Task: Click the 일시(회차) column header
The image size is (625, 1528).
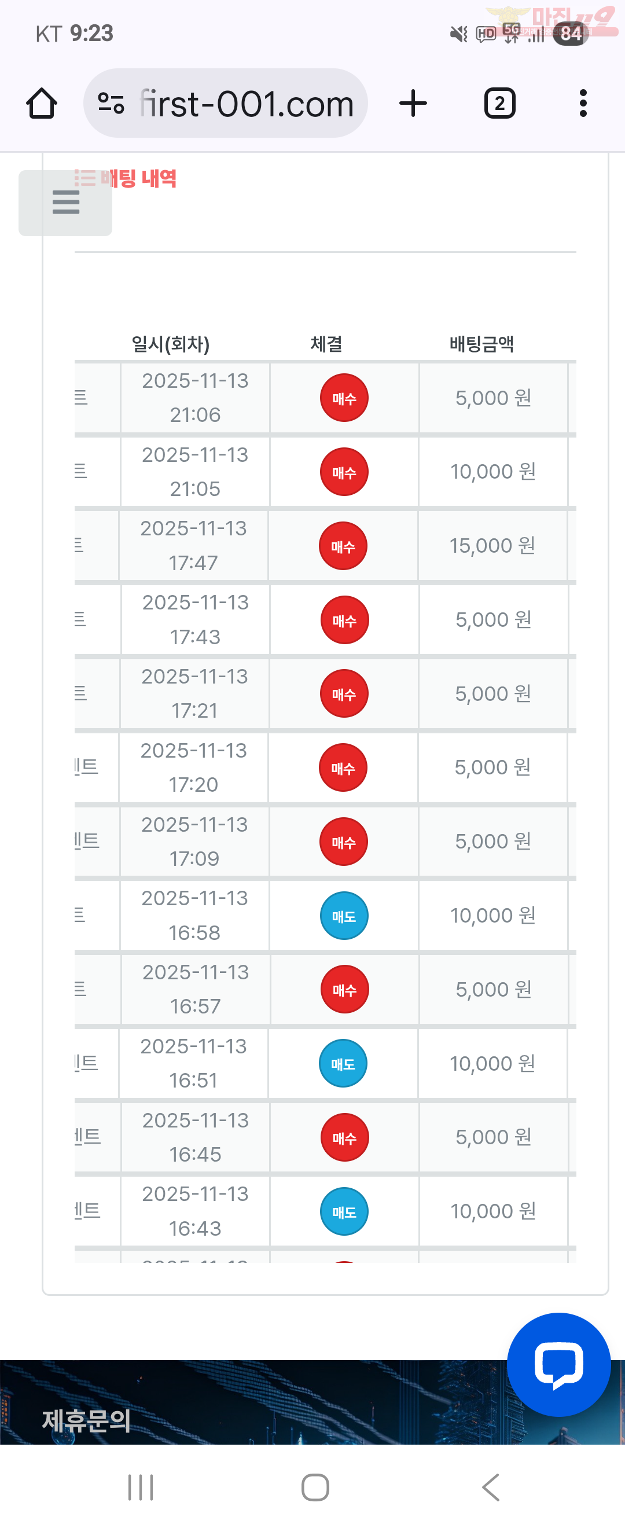Action: pyautogui.click(x=170, y=344)
